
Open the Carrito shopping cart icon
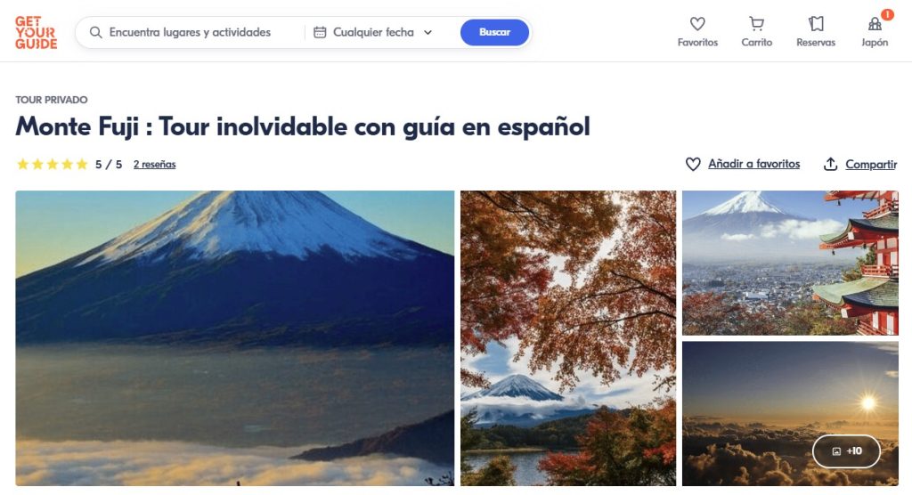[756, 24]
